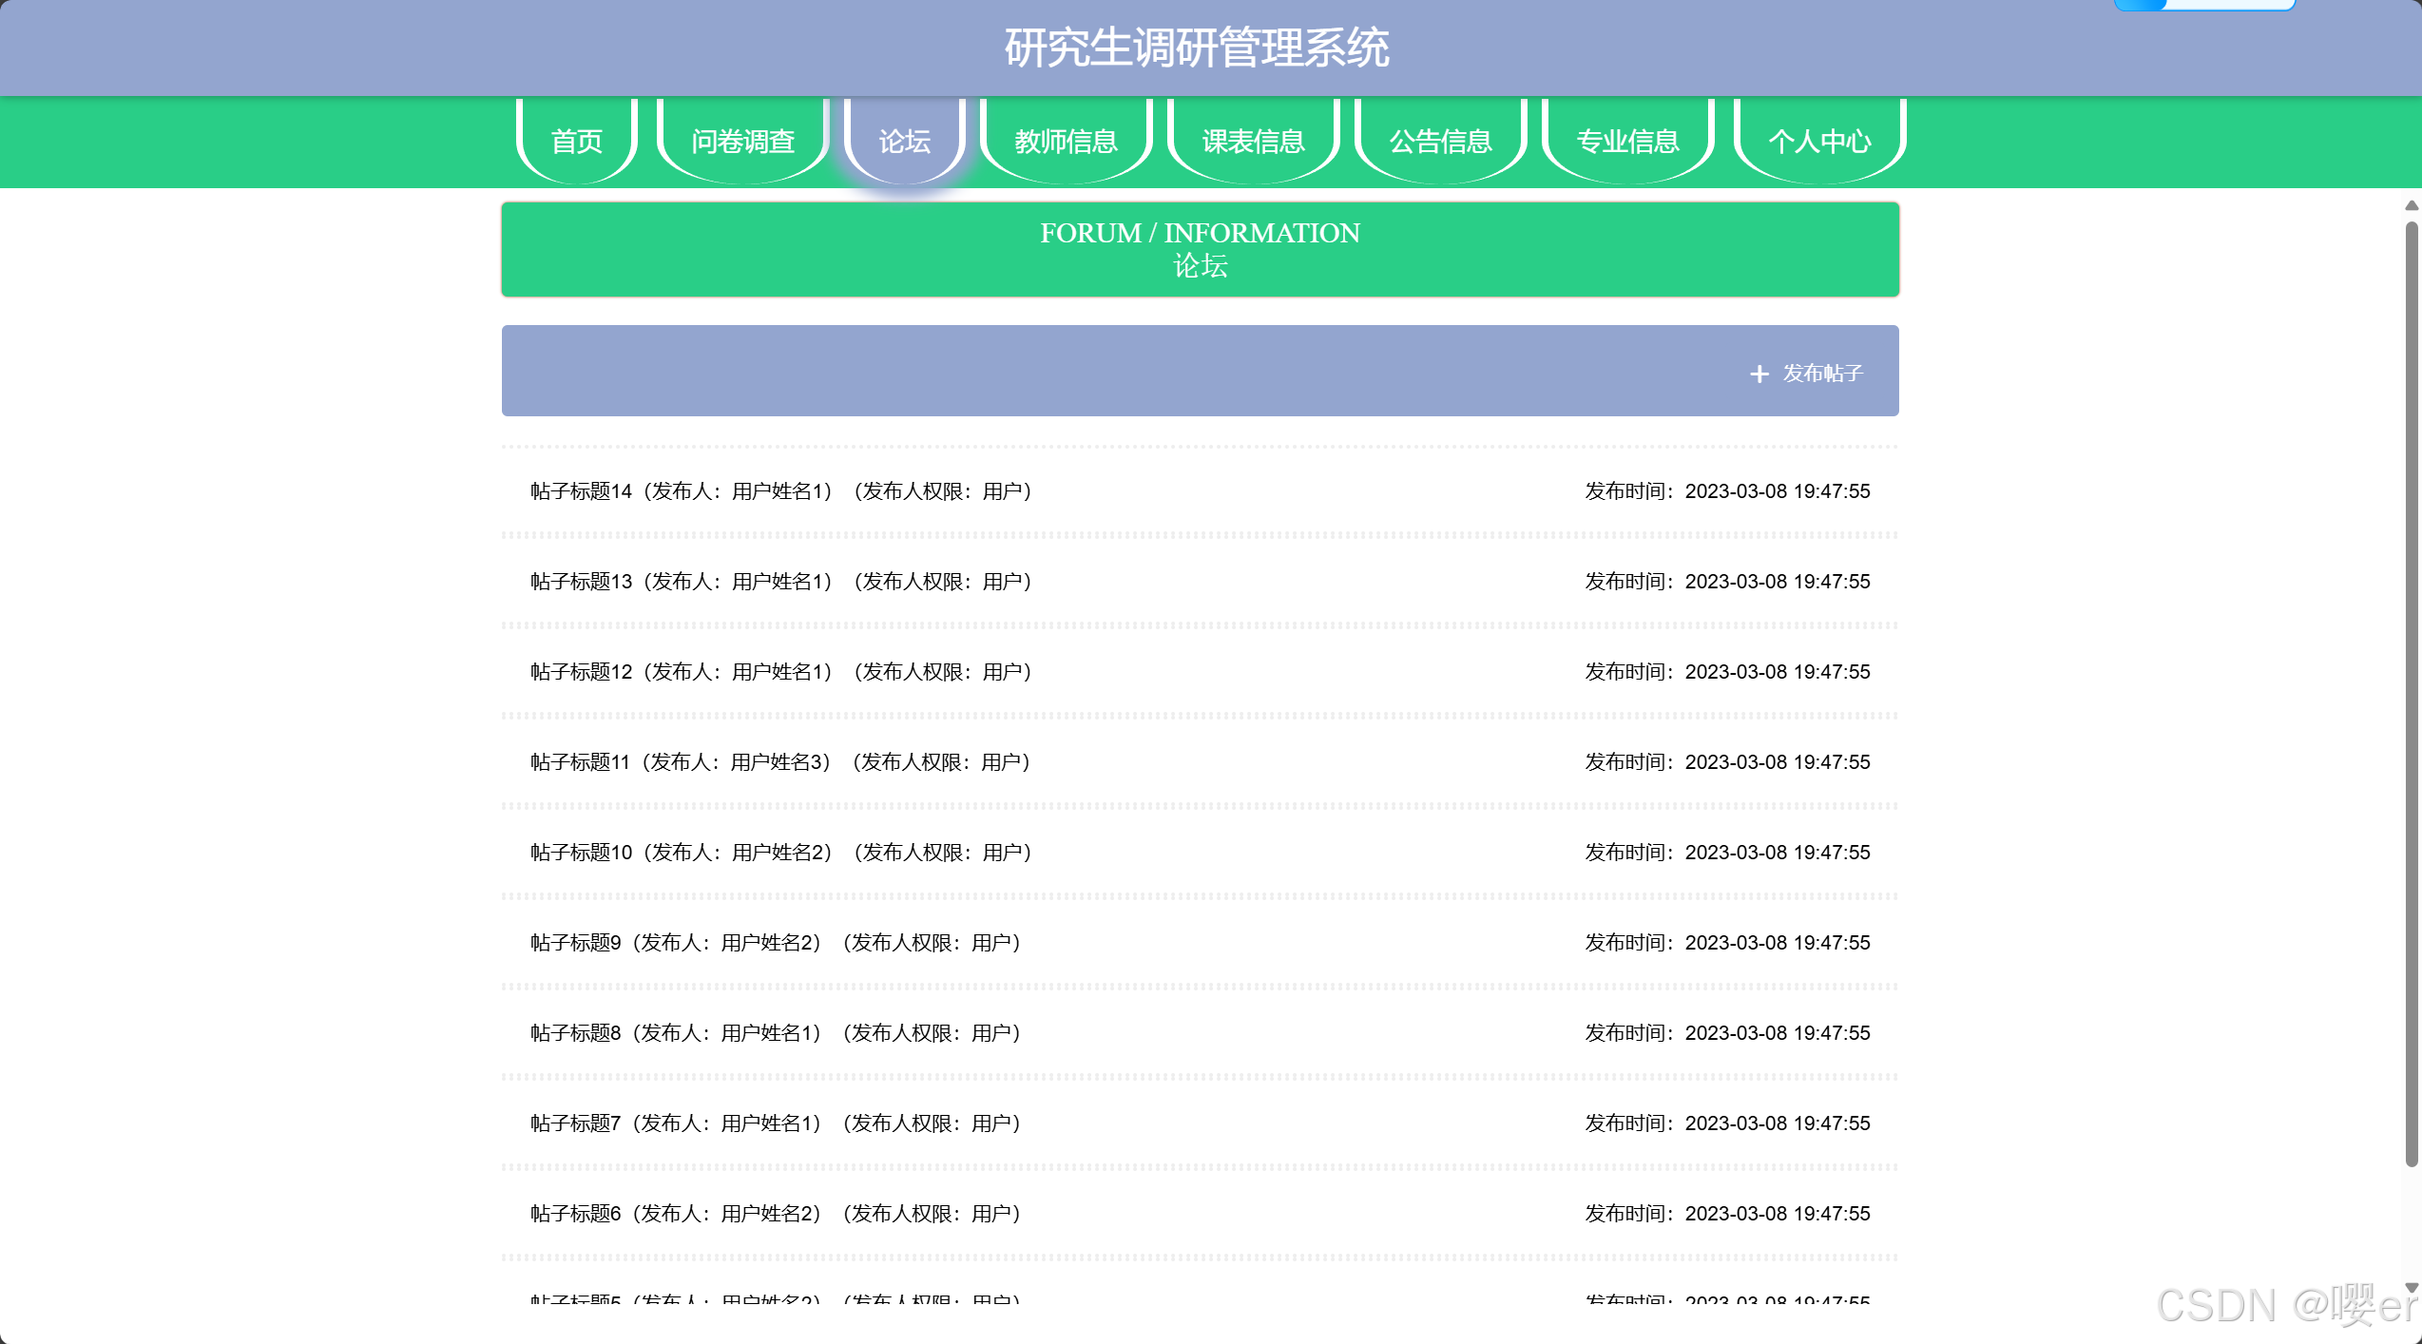Click the plus icon beside 发布帖子
Image resolution: width=2422 pixels, height=1344 pixels.
[1759, 374]
